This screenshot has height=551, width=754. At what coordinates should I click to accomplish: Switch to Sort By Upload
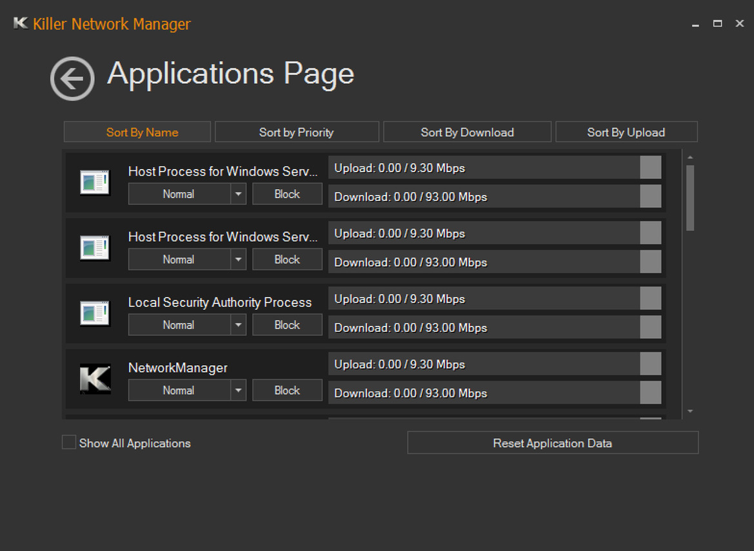(x=626, y=132)
